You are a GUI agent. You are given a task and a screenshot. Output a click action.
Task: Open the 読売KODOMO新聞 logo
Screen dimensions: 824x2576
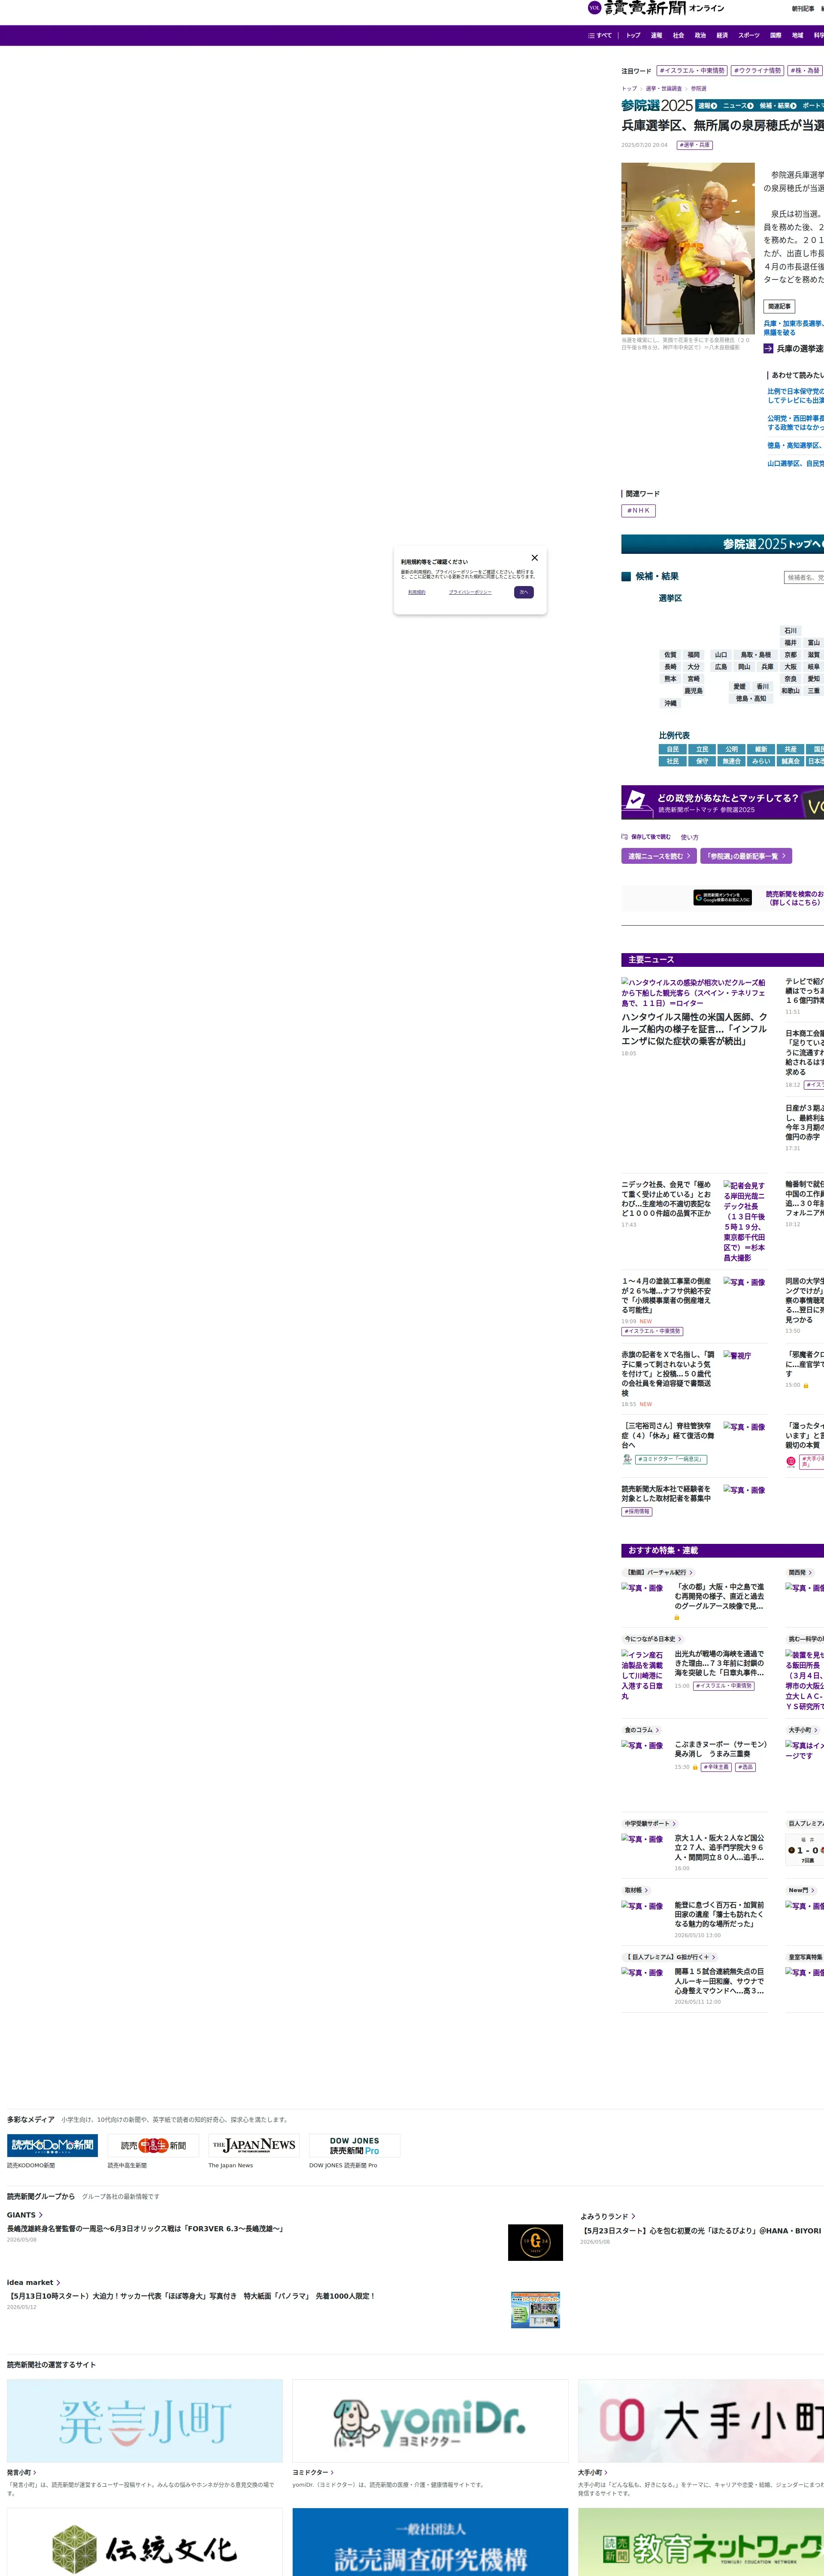pyautogui.click(x=52, y=2145)
